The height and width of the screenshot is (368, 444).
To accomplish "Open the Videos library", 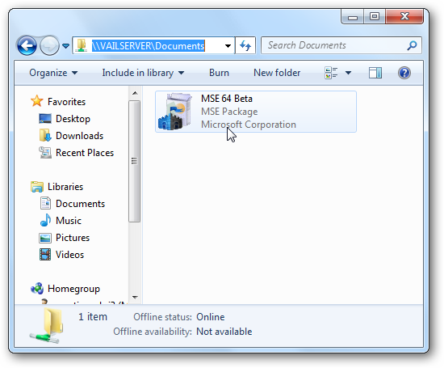I will pyautogui.click(x=69, y=255).
